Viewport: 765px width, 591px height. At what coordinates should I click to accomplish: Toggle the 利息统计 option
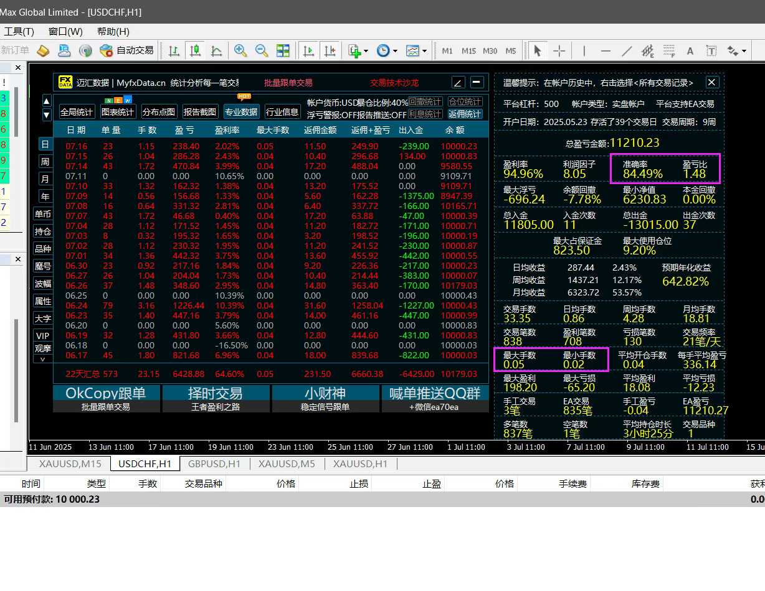point(425,114)
